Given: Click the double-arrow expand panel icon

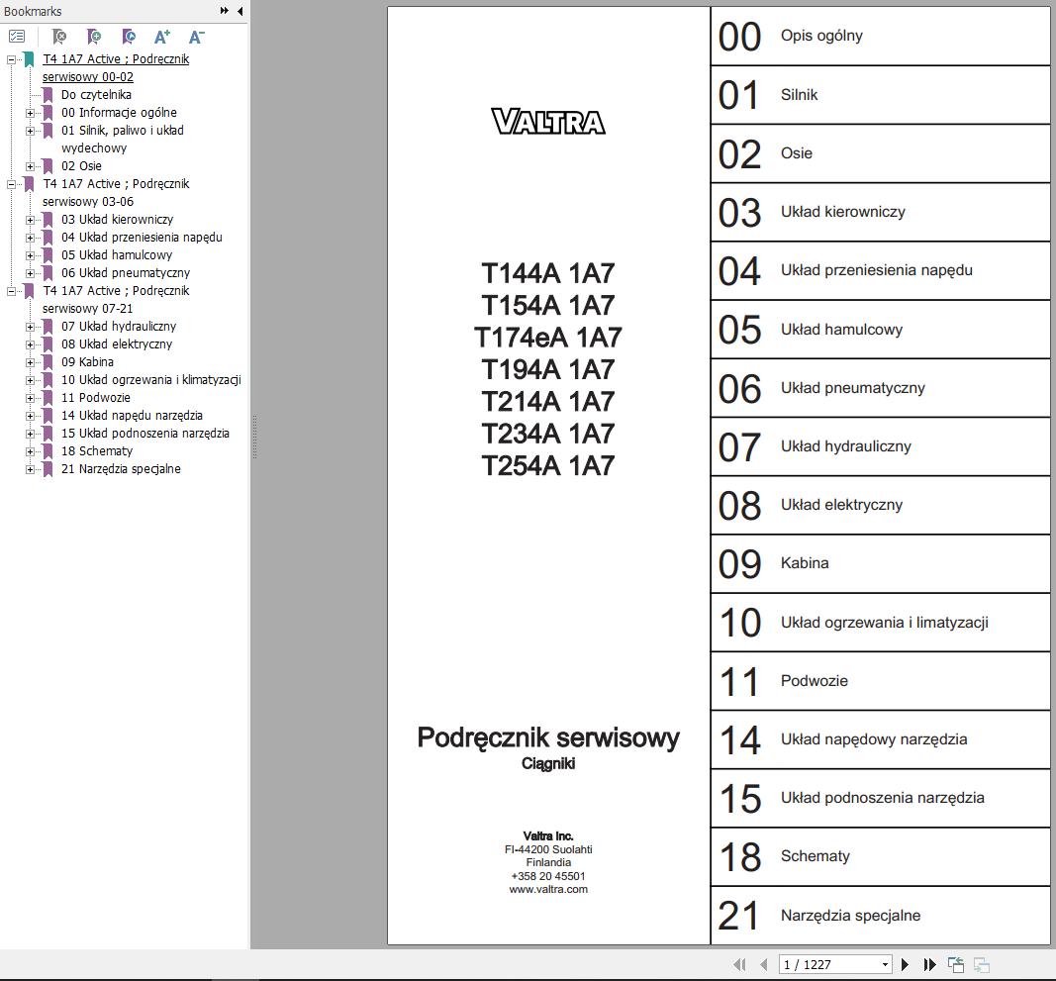Looking at the screenshot, I should pos(225,11).
